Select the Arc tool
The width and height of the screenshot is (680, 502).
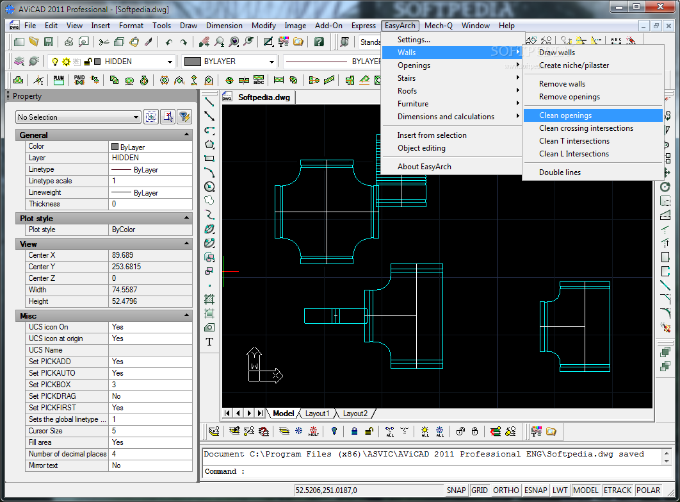[x=209, y=172]
